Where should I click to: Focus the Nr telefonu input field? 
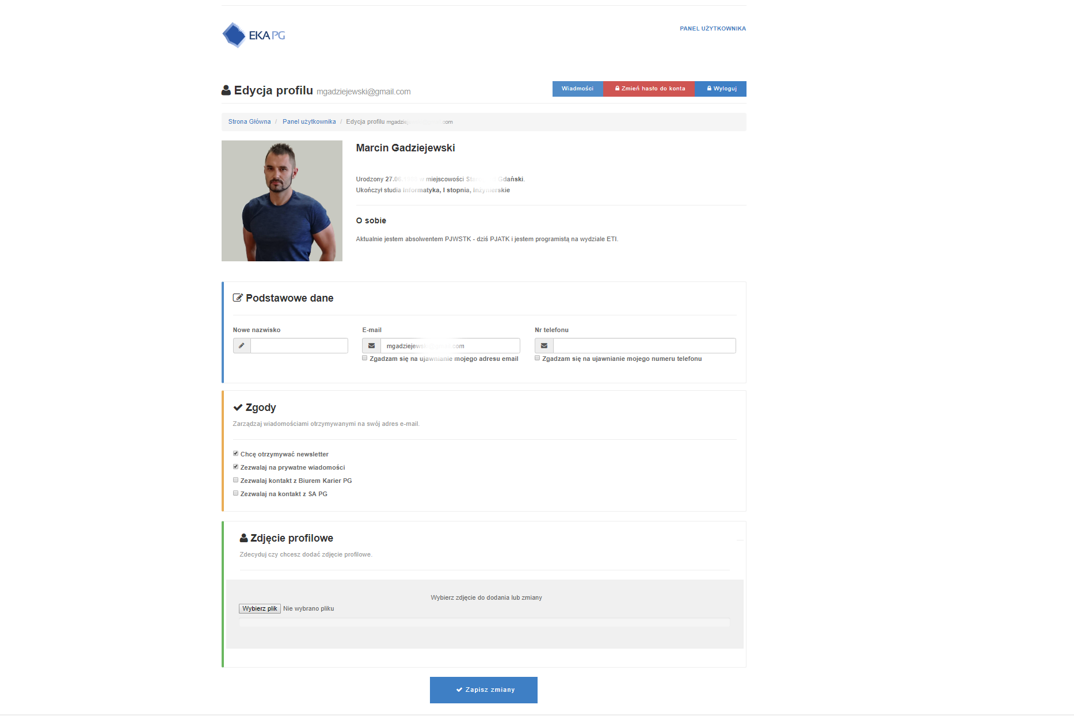coord(645,346)
